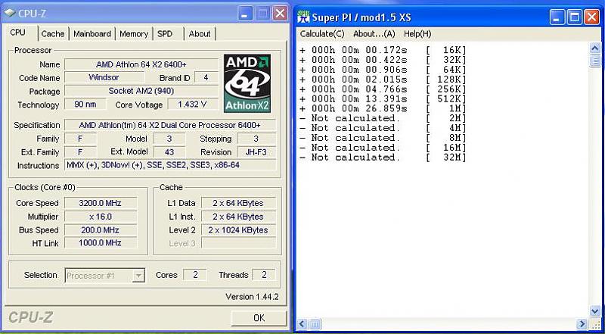Click the Version 1.44.2 label
The width and height of the screenshot is (605, 334).
tap(252, 297)
